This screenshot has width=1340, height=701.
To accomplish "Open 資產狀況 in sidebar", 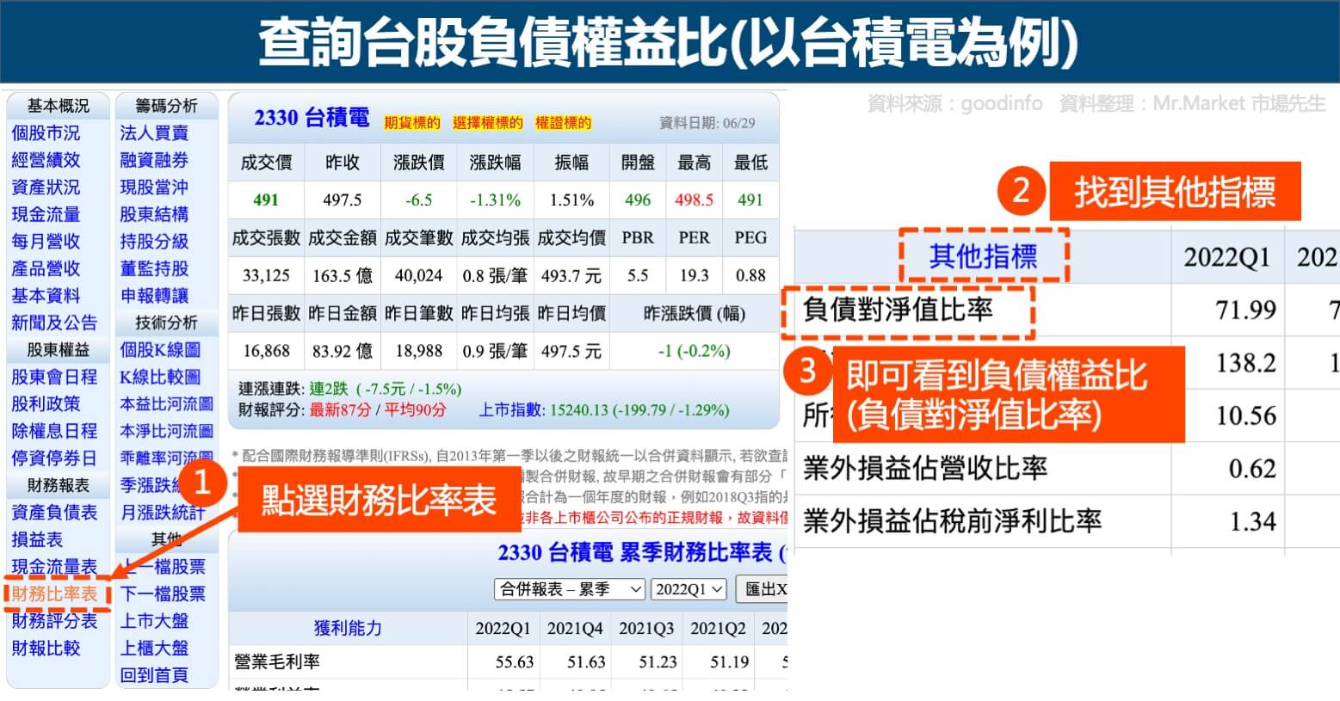I will [46, 188].
